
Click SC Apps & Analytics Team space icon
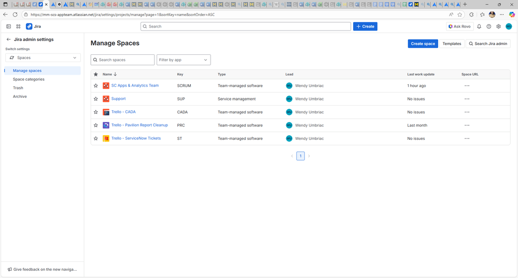click(106, 86)
